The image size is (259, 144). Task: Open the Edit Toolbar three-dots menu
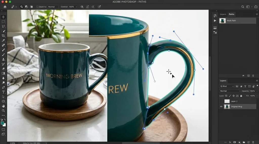click(x=3, y=115)
